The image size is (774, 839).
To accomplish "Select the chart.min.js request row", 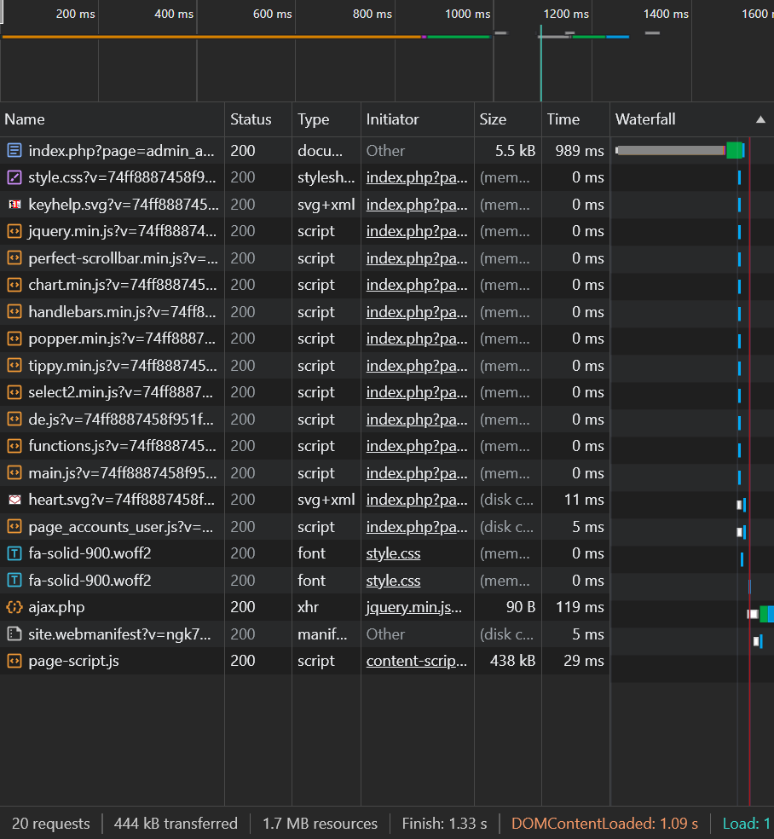I will point(122,285).
